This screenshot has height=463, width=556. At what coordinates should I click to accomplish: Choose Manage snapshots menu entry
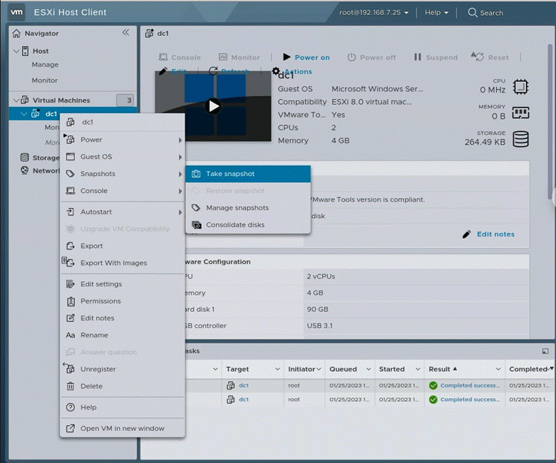[x=248, y=208]
